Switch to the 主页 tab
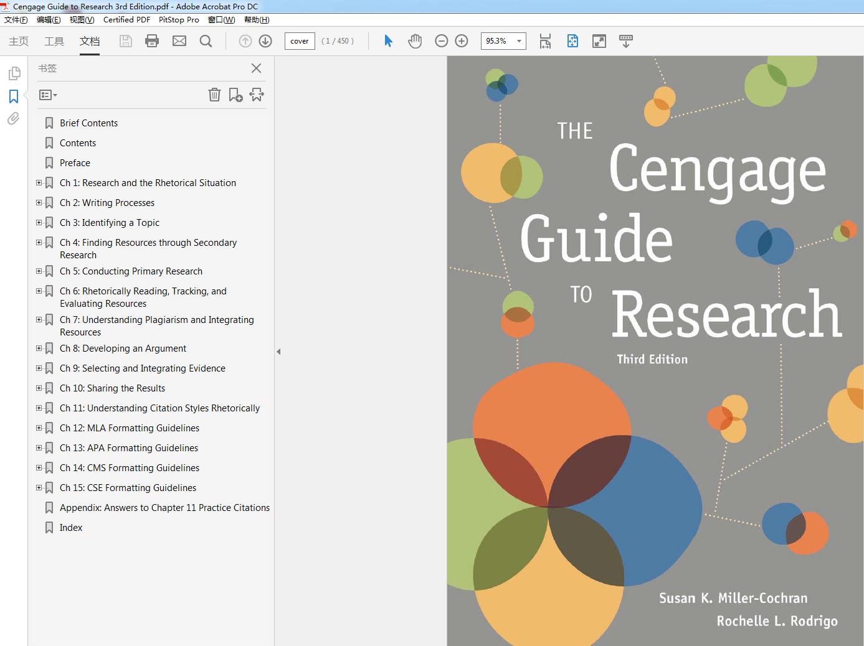The width and height of the screenshot is (864, 646). 19,41
